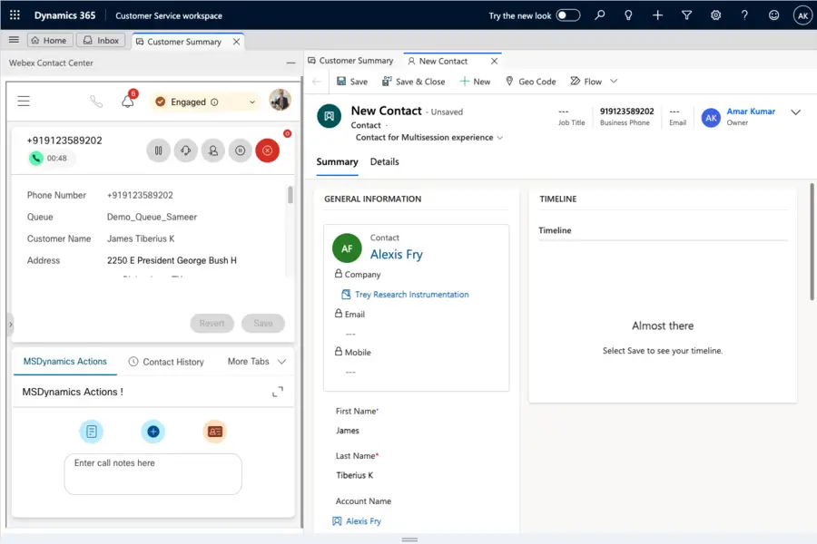This screenshot has width=817, height=544.
Task: Click Geo Code command
Action: (530, 82)
